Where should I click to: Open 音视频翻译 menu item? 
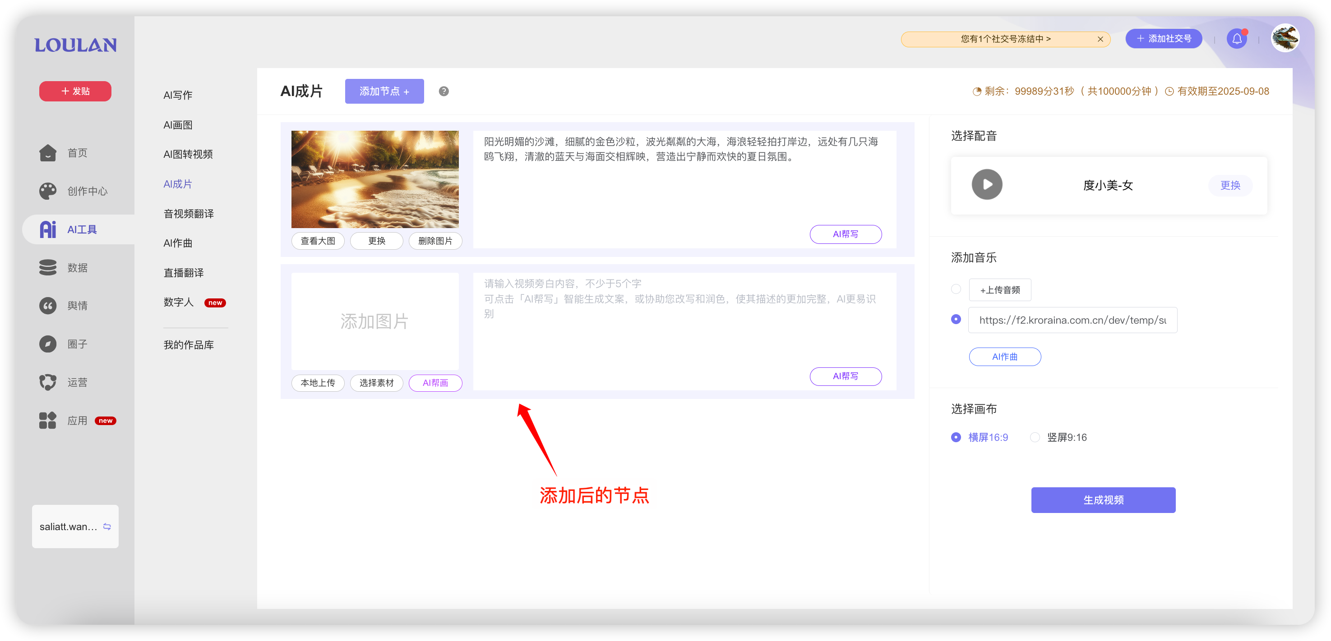189,214
